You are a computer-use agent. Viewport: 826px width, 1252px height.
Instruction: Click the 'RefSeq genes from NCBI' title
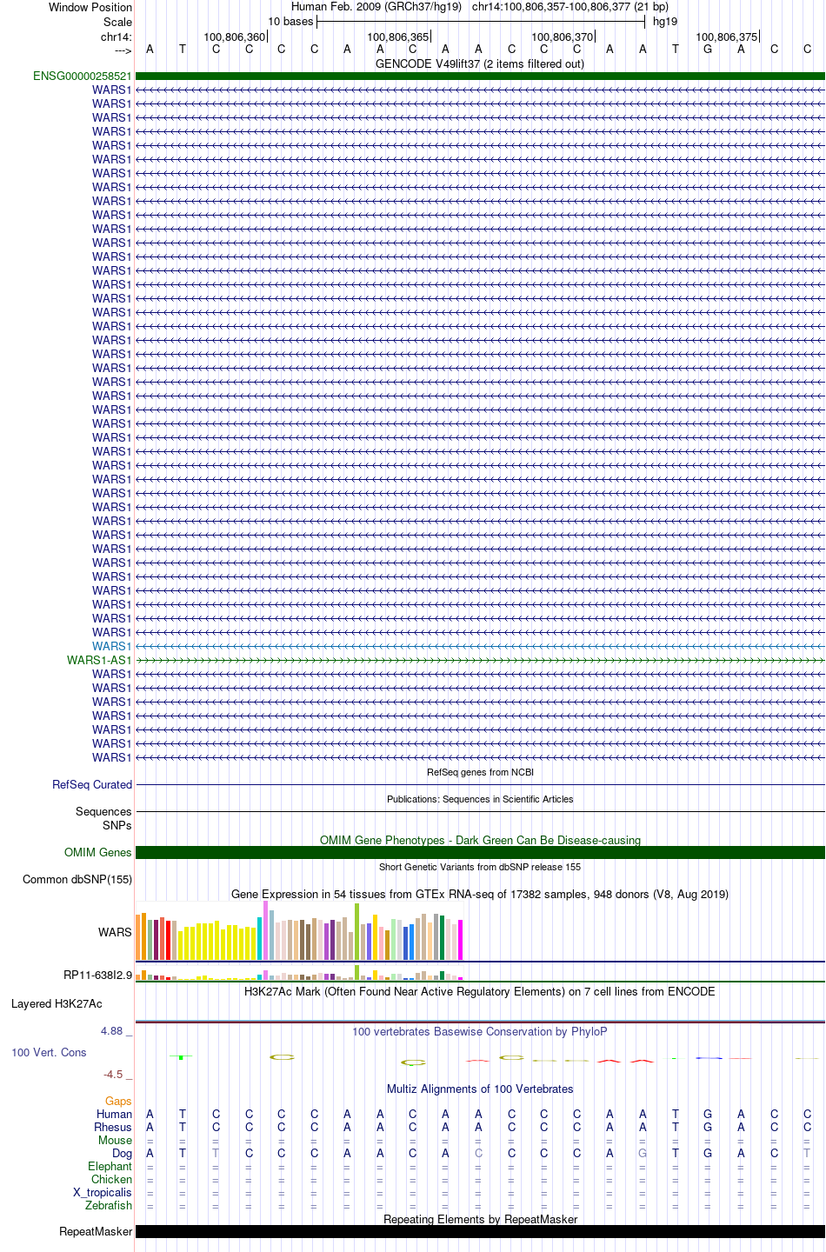480,772
